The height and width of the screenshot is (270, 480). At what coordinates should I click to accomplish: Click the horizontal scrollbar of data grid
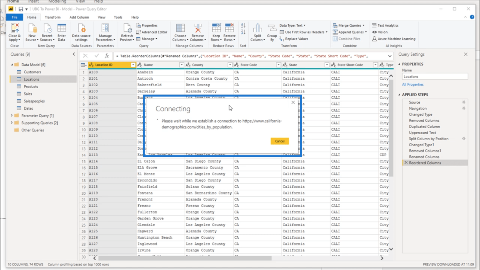(x=185, y=258)
